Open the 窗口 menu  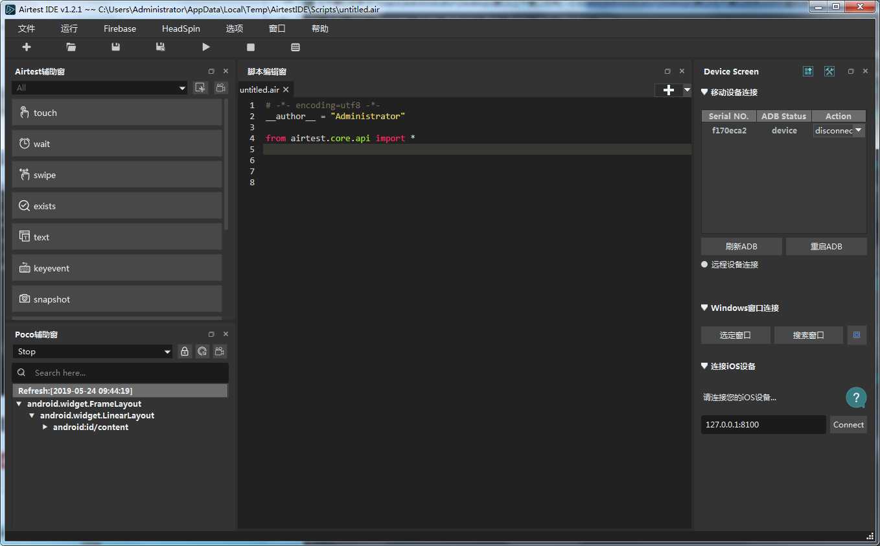tap(277, 28)
